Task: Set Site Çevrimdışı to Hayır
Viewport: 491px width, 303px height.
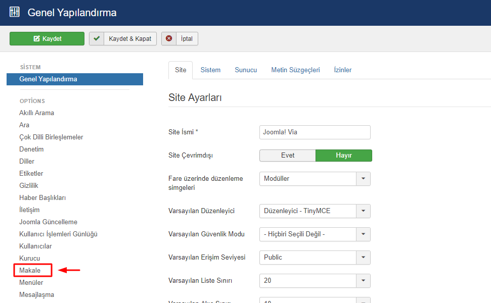Action: [344, 156]
